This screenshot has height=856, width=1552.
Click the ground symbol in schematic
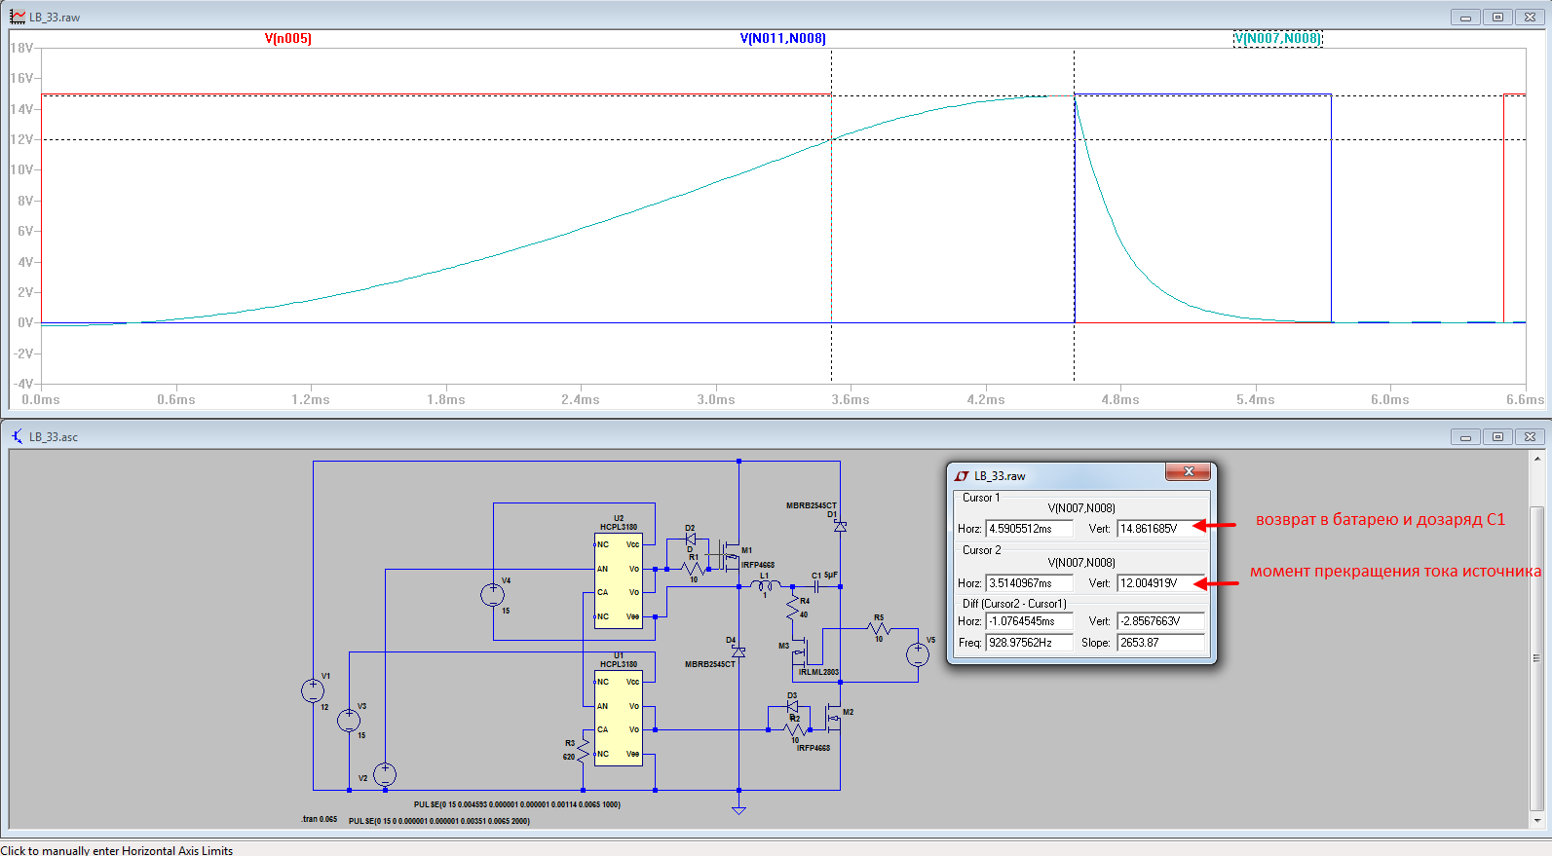pos(738,809)
